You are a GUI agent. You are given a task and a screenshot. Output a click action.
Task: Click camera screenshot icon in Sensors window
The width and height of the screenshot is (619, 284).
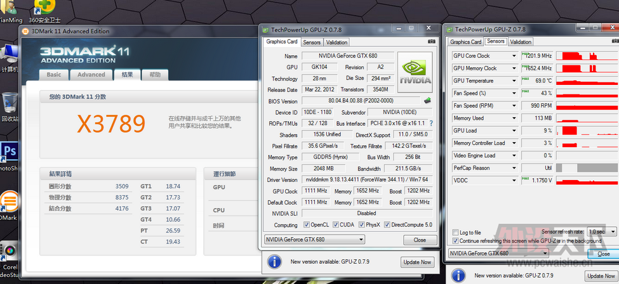615,41
